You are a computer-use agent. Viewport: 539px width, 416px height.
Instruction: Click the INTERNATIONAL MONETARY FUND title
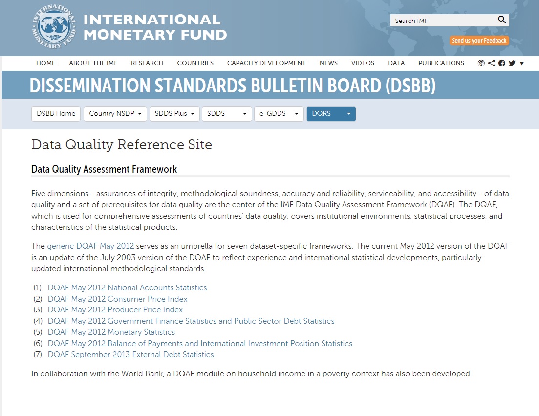click(x=155, y=27)
